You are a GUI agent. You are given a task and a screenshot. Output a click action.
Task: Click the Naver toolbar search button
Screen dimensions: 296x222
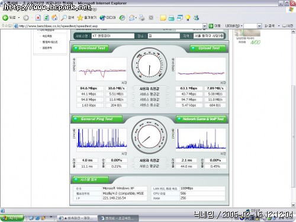[x=269, y=26]
